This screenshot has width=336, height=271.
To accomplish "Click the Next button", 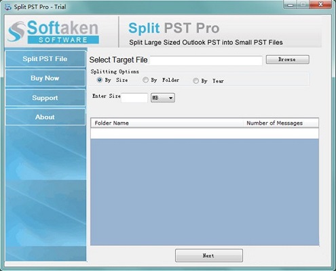I will (209, 255).
